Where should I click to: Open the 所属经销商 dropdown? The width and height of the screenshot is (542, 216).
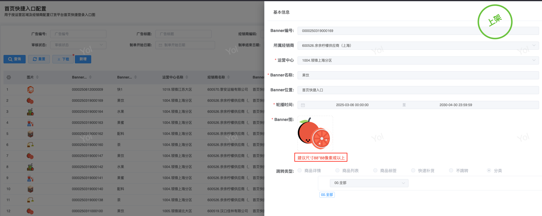coord(418,46)
